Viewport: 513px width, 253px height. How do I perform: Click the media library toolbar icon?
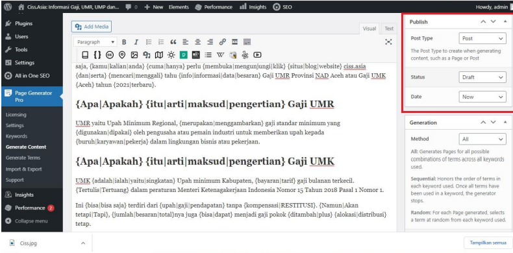point(147,54)
